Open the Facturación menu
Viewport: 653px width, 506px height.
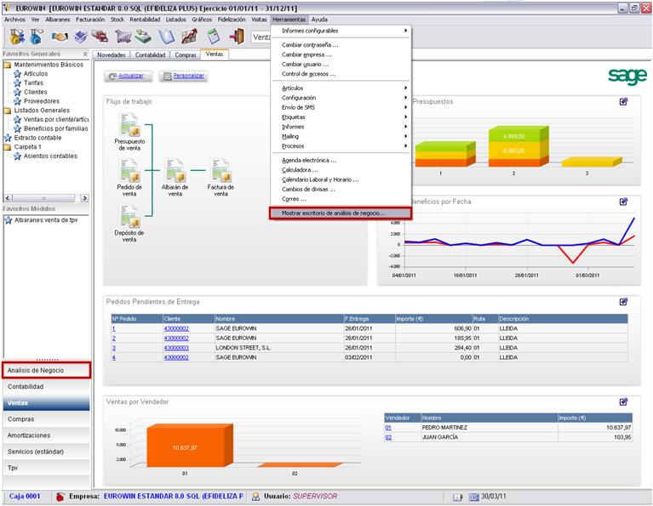click(90, 20)
